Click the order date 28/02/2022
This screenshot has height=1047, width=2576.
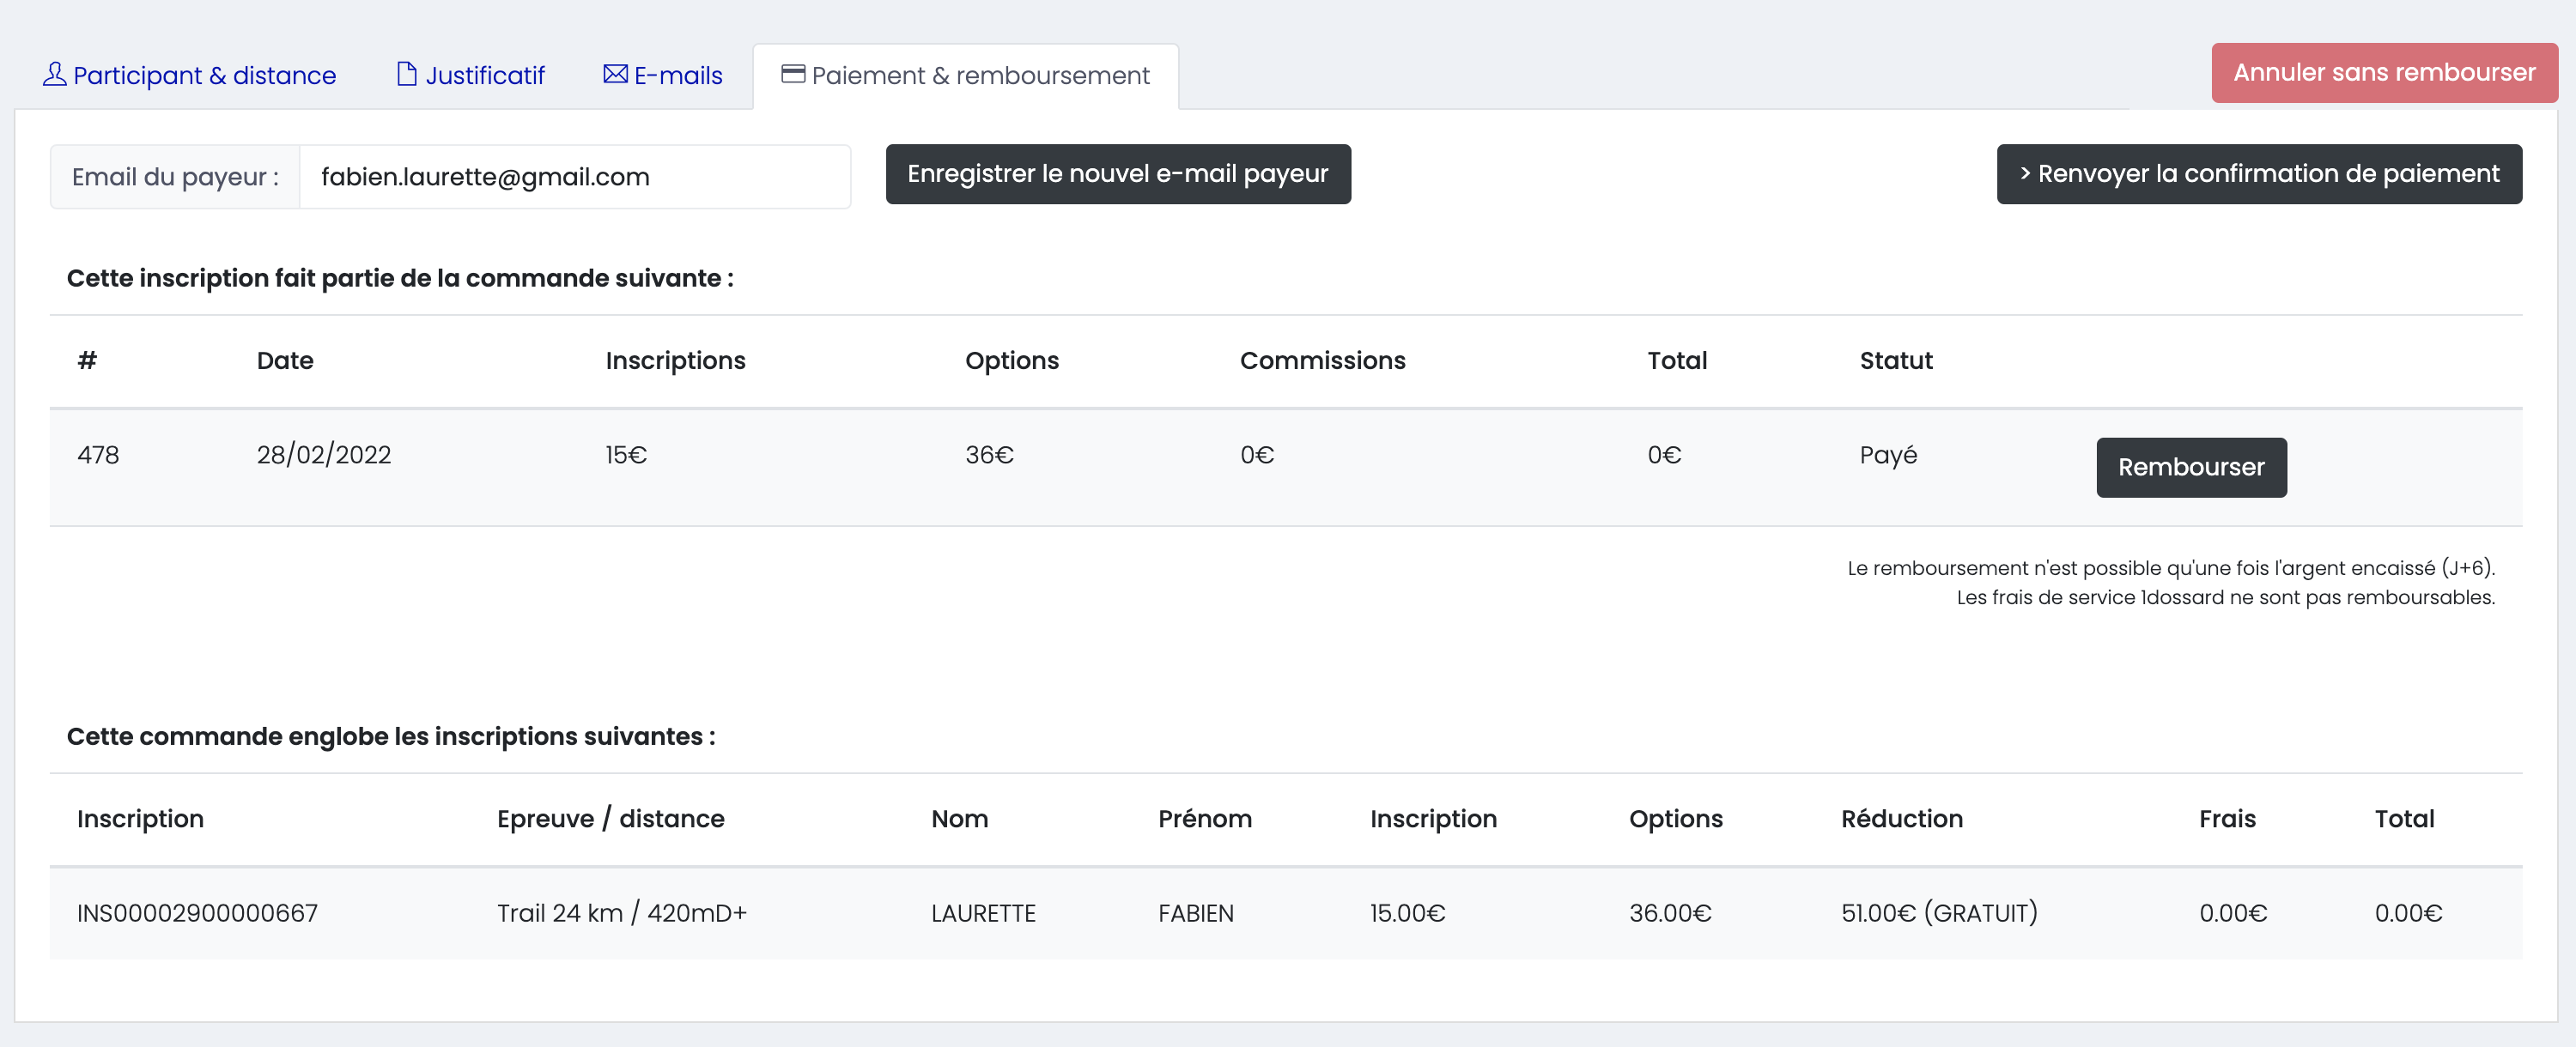pyautogui.click(x=323, y=455)
